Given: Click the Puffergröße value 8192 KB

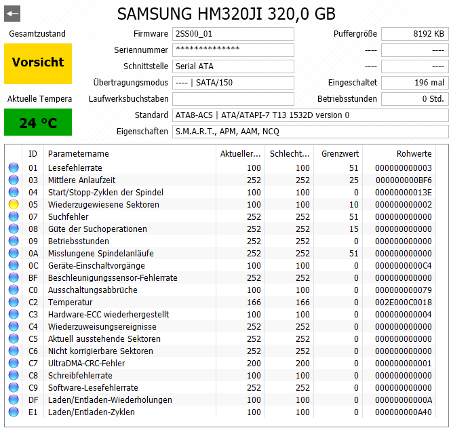Looking at the screenshot, I should click(415, 34).
